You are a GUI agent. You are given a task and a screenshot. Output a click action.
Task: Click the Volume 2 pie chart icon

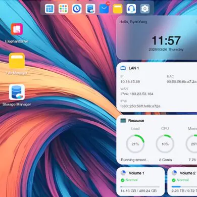174,173
